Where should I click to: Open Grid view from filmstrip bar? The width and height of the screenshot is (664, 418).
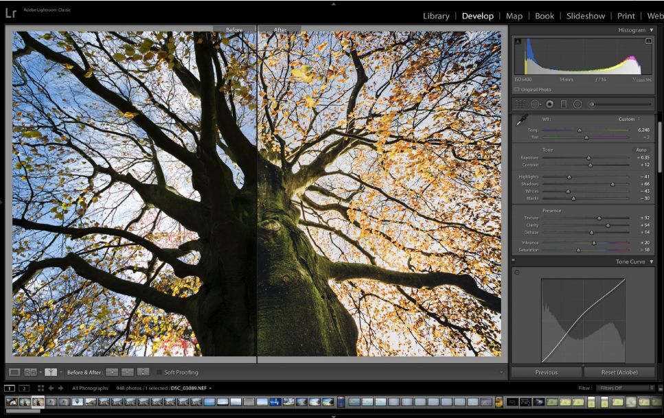click(x=41, y=388)
